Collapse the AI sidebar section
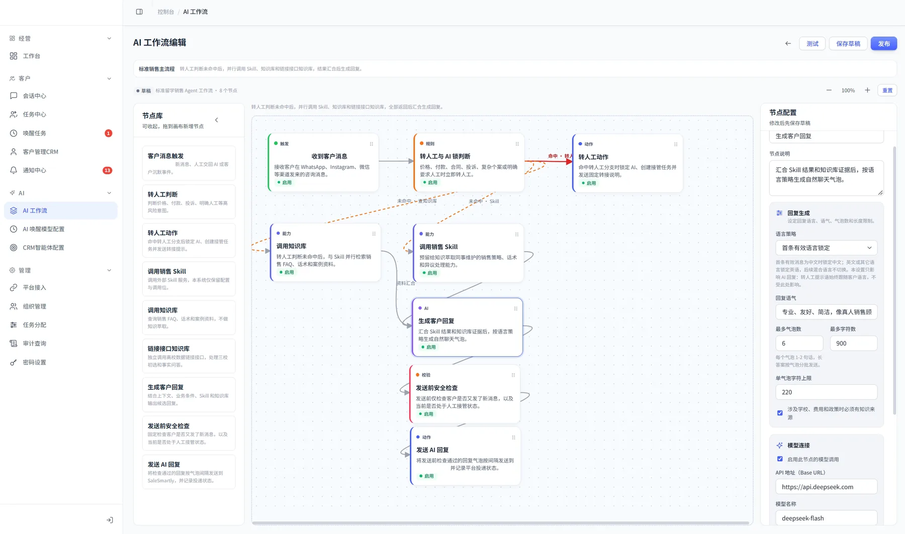 pos(109,193)
